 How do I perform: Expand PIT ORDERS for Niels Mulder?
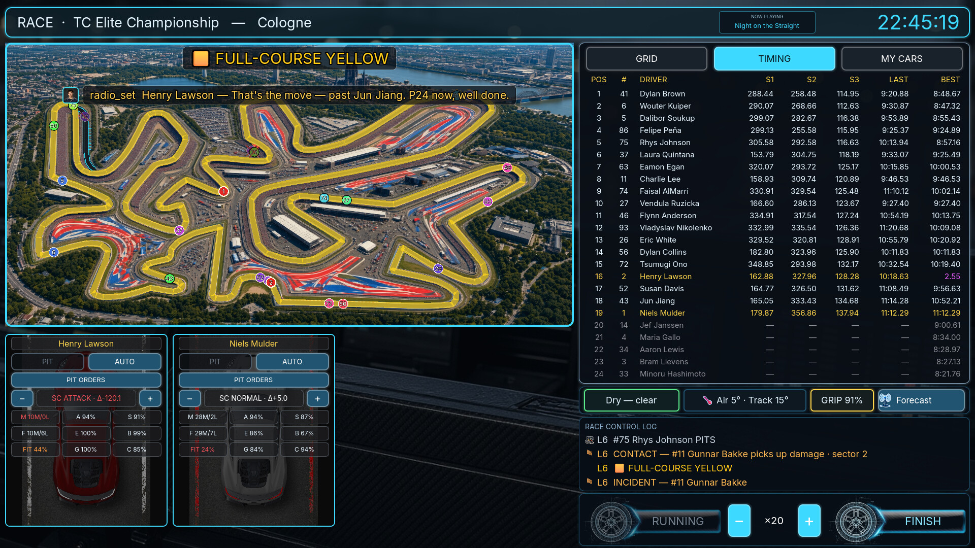pyautogui.click(x=254, y=380)
